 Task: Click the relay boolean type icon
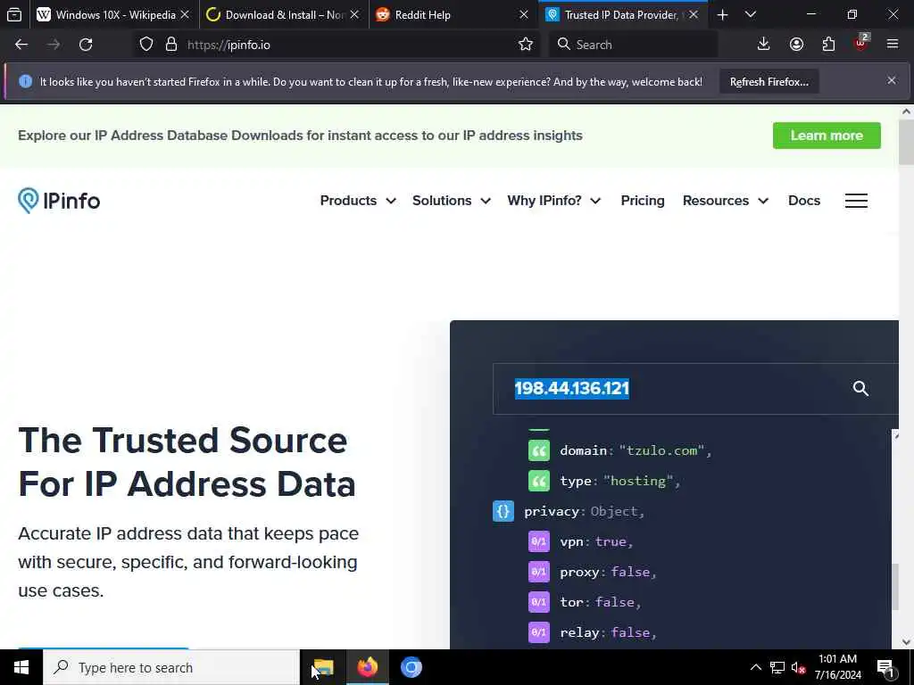coord(538,632)
